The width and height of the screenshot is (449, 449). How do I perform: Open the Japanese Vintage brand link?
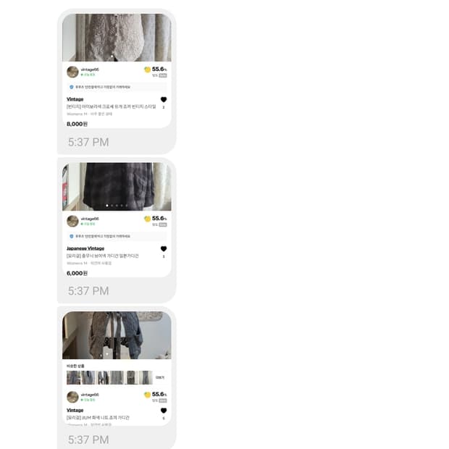(85, 248)
